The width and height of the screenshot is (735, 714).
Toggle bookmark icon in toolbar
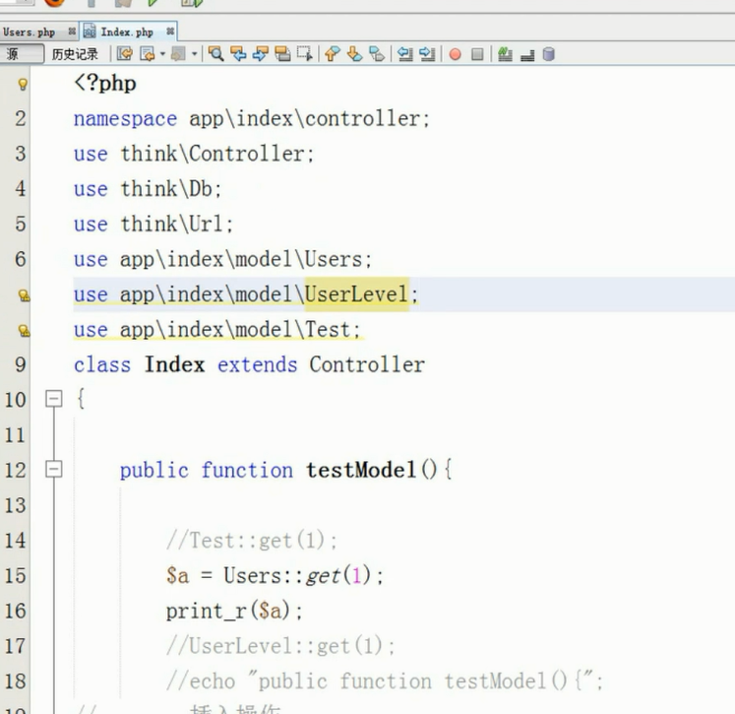377,54
